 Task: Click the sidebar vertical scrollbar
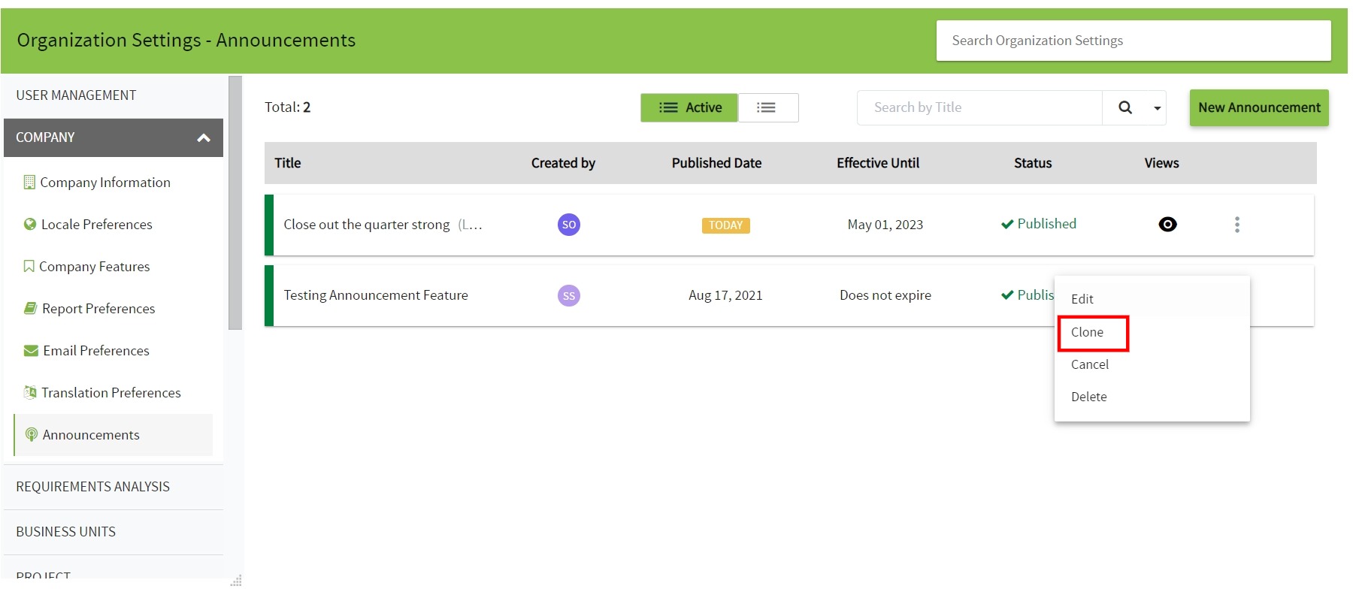pos(235,203)
